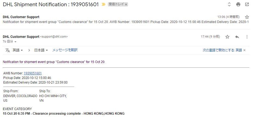Viewport: 253px width, 119px height.
Task: Open the 日本語 target language dropdown
Action: pos(41,50)
